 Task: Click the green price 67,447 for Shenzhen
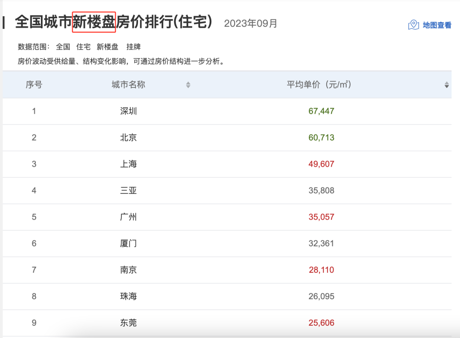point(322,111)
